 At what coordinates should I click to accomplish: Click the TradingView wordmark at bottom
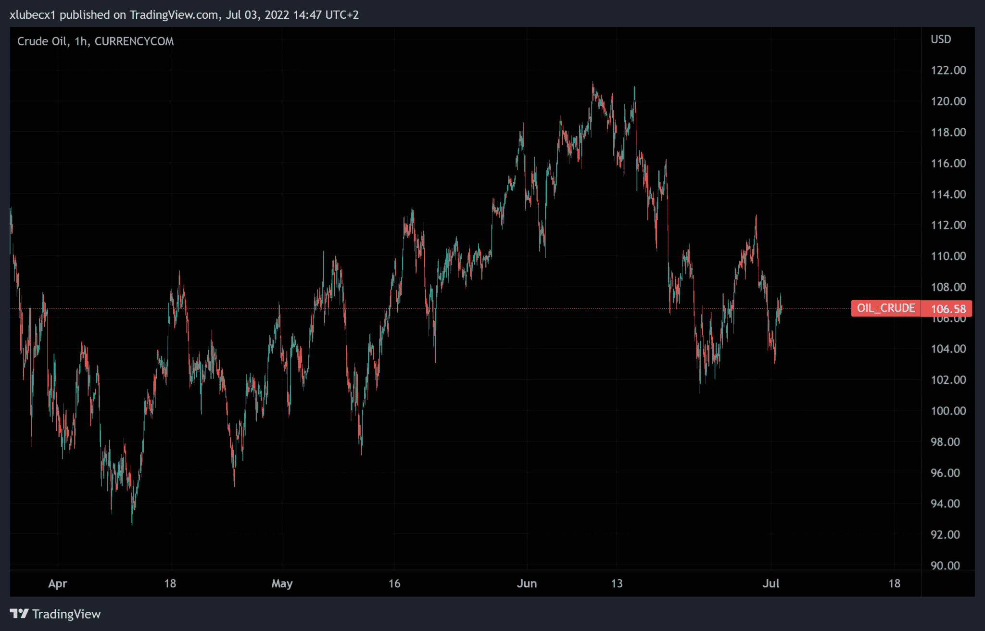point(66,614)
